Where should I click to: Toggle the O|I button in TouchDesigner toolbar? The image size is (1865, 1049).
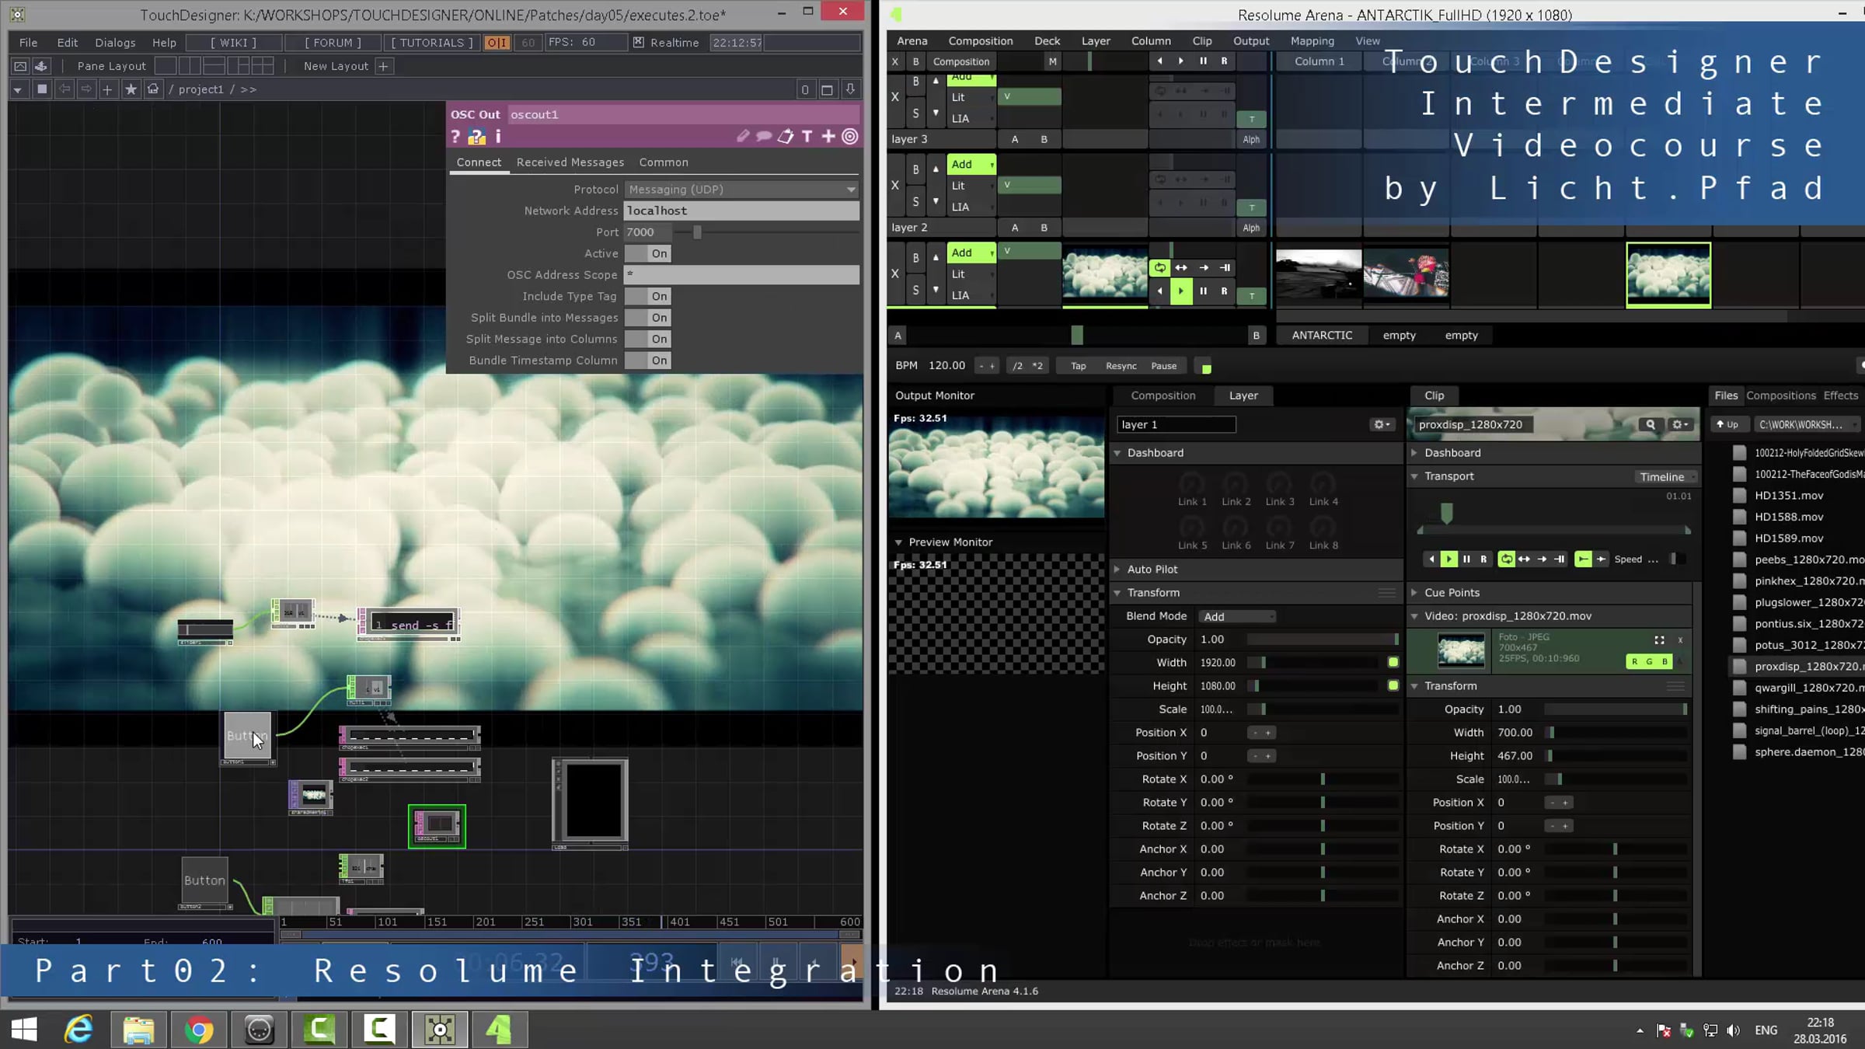click(497, 43)
